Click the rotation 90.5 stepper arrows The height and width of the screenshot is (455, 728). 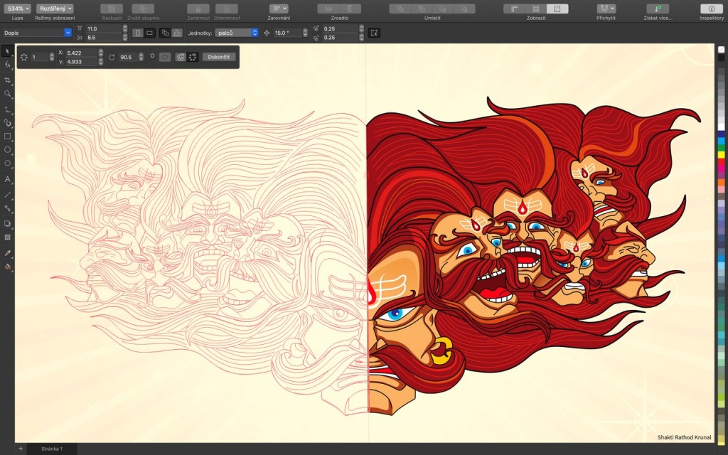tap(141, 57)
